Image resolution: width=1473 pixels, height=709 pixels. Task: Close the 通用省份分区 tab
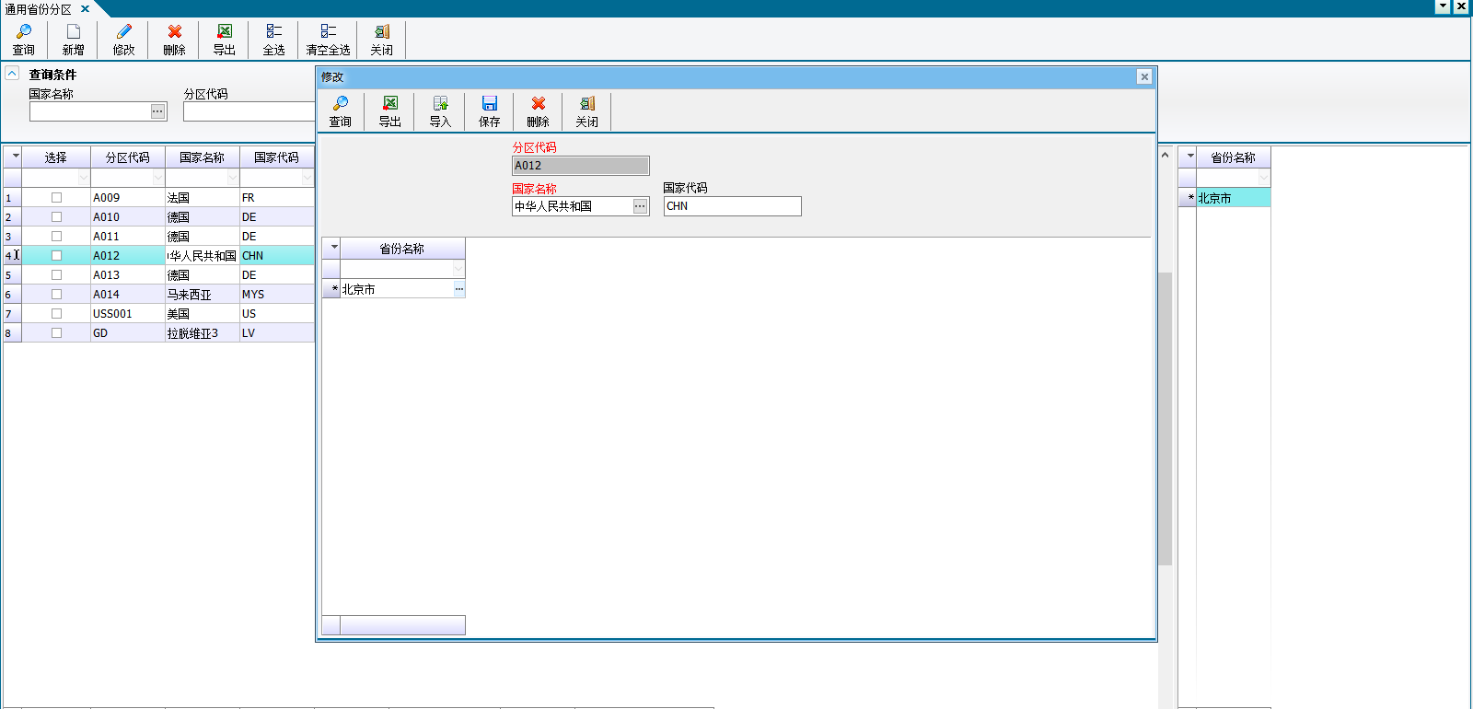pos(85,9)
